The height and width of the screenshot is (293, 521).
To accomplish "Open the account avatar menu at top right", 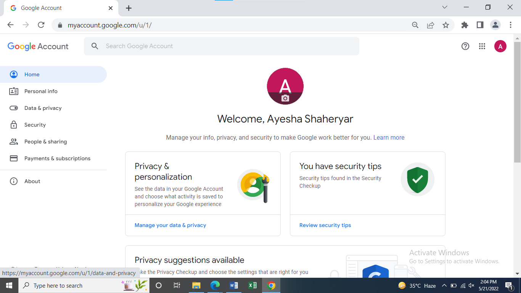I will [500, 46].
